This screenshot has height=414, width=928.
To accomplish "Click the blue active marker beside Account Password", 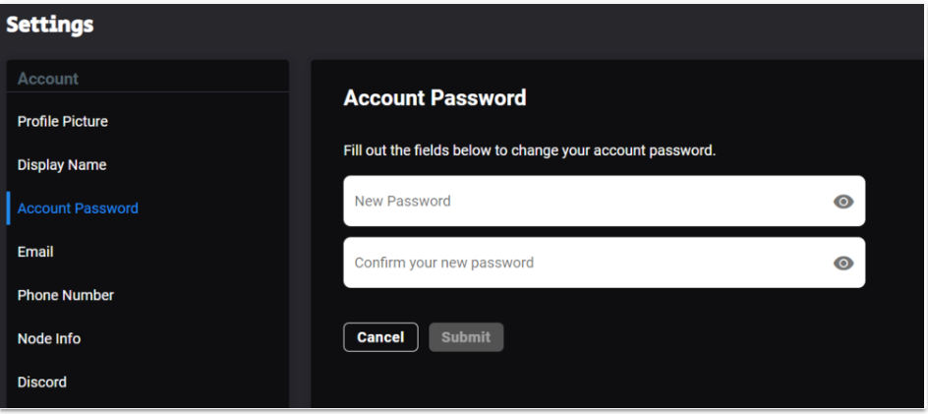I will click(8, 208).
